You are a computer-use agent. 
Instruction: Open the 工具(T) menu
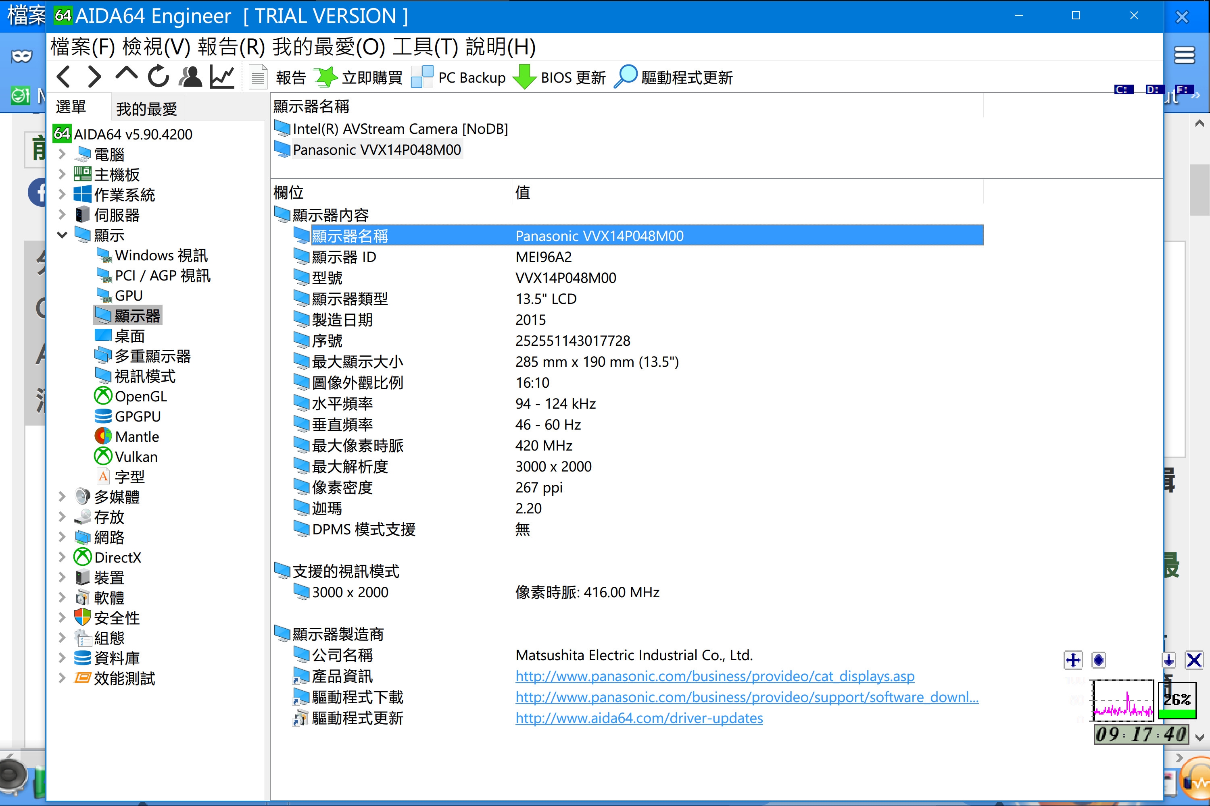426,47
